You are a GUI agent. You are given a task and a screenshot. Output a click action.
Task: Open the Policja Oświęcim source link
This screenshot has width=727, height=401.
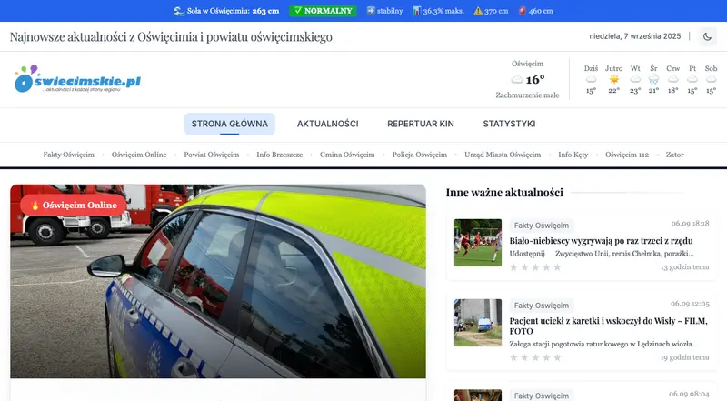(x=420, y=155)
